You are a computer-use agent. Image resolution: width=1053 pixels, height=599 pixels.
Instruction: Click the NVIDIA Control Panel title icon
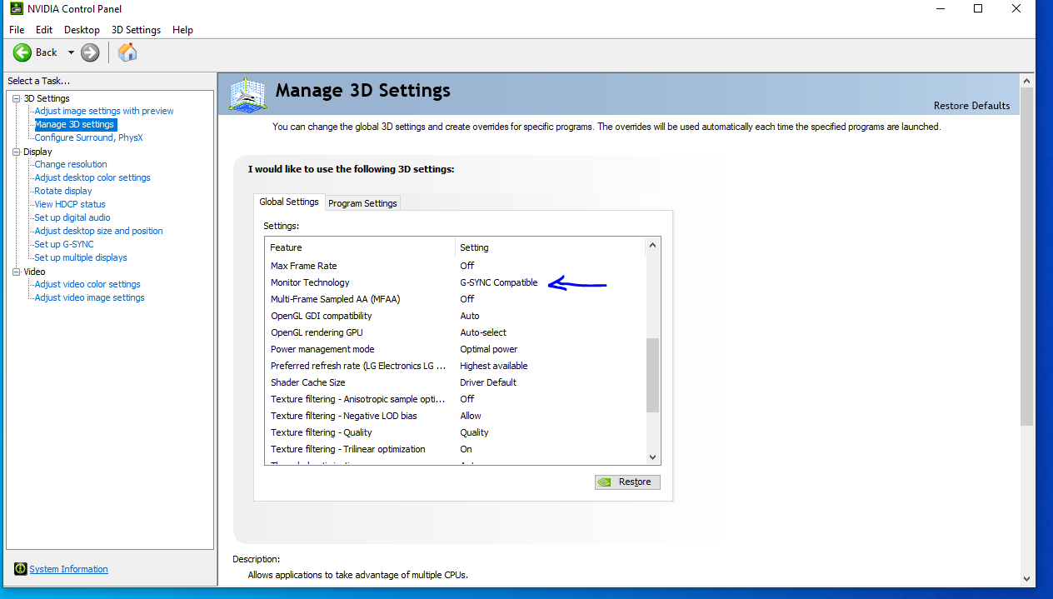click(16, 9)
